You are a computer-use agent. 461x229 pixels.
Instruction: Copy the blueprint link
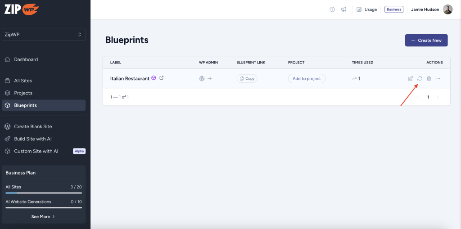pos(247,79)
